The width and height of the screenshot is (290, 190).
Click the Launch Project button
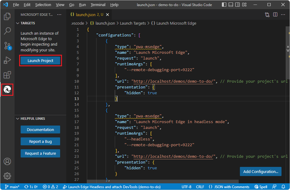40,60
